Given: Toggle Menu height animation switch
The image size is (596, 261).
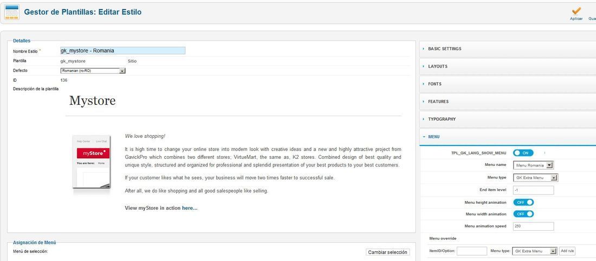Looking at the screenshot, I should click(523, 202).
